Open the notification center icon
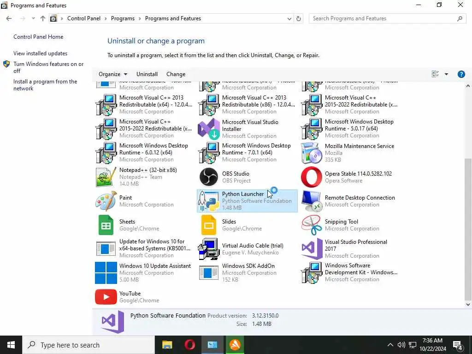This screenshot has height=354, width=472. [x=458, y=345]
